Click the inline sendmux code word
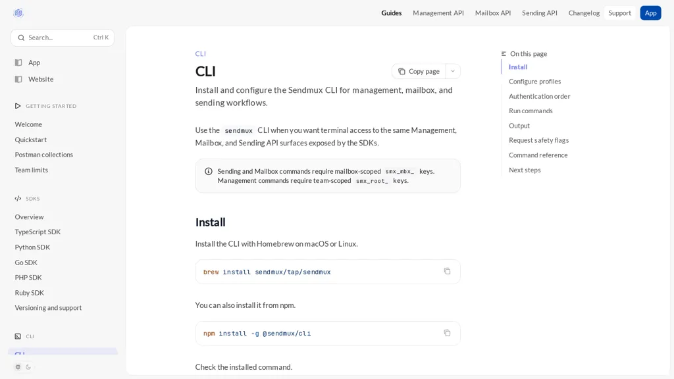Viewport: 674px width, 379px height. pyautogui.click(x=238, y=131)
